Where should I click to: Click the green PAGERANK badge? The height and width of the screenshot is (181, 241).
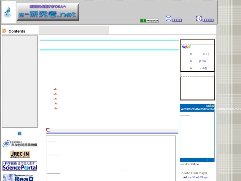pos(150,21)
